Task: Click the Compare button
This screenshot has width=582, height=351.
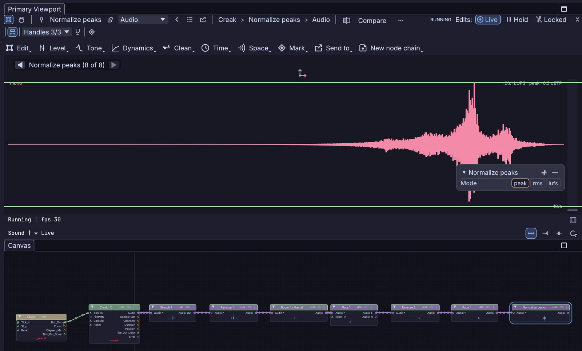Action: click(364, 20)
